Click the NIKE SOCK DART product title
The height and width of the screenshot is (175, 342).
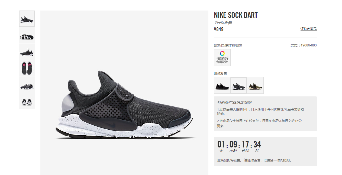tap(236, 15)
